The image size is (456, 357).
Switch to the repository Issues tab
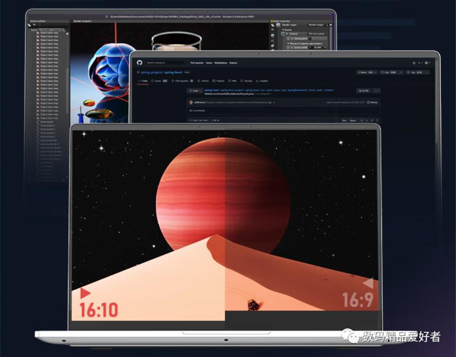[159, 81]
